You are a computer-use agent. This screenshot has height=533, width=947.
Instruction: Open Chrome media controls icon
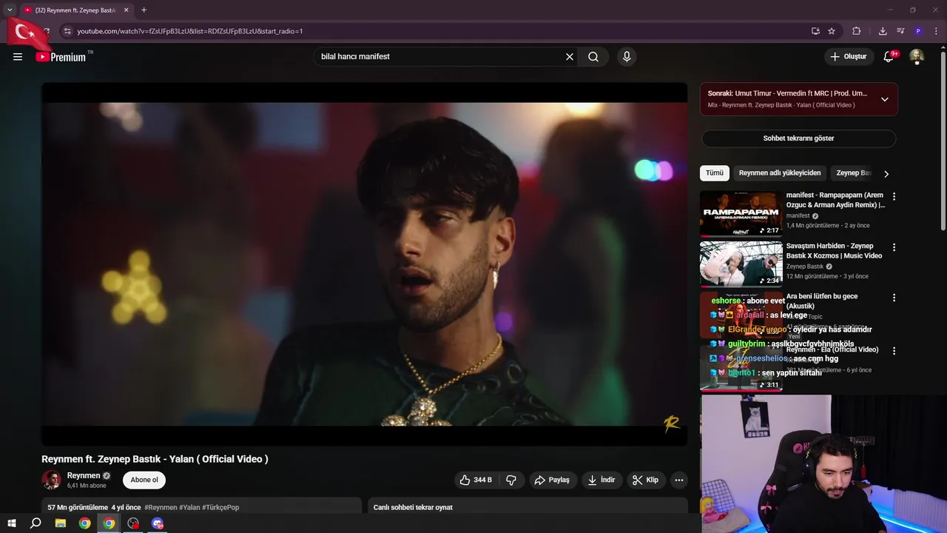(x=900, y=31)
